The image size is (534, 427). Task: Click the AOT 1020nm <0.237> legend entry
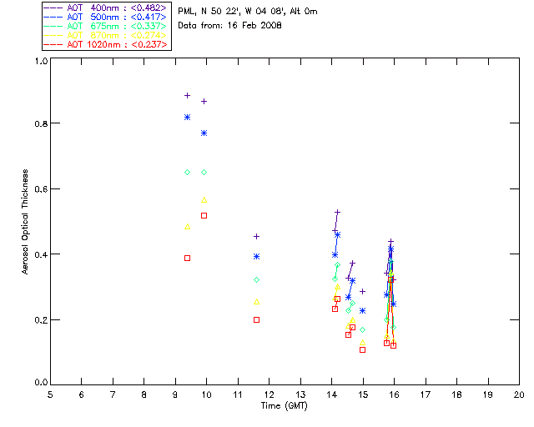(105, 44)
